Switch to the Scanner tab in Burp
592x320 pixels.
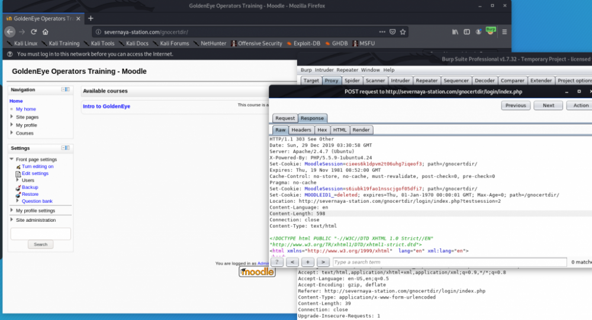click(x=375, y=80)
